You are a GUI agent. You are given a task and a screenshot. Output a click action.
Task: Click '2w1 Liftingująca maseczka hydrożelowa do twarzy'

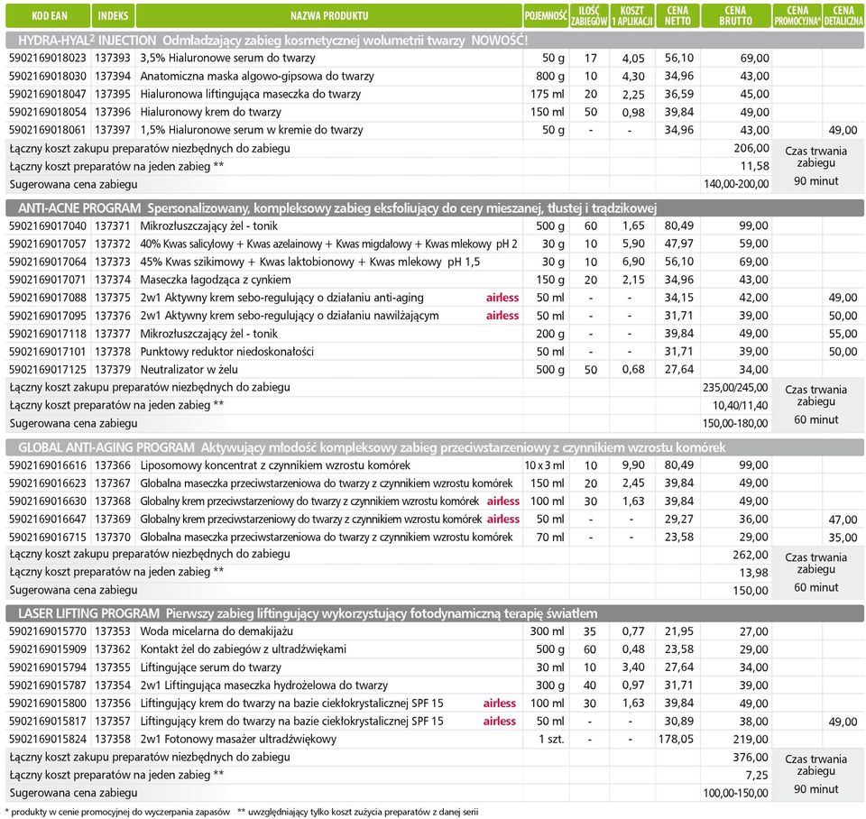264,686
